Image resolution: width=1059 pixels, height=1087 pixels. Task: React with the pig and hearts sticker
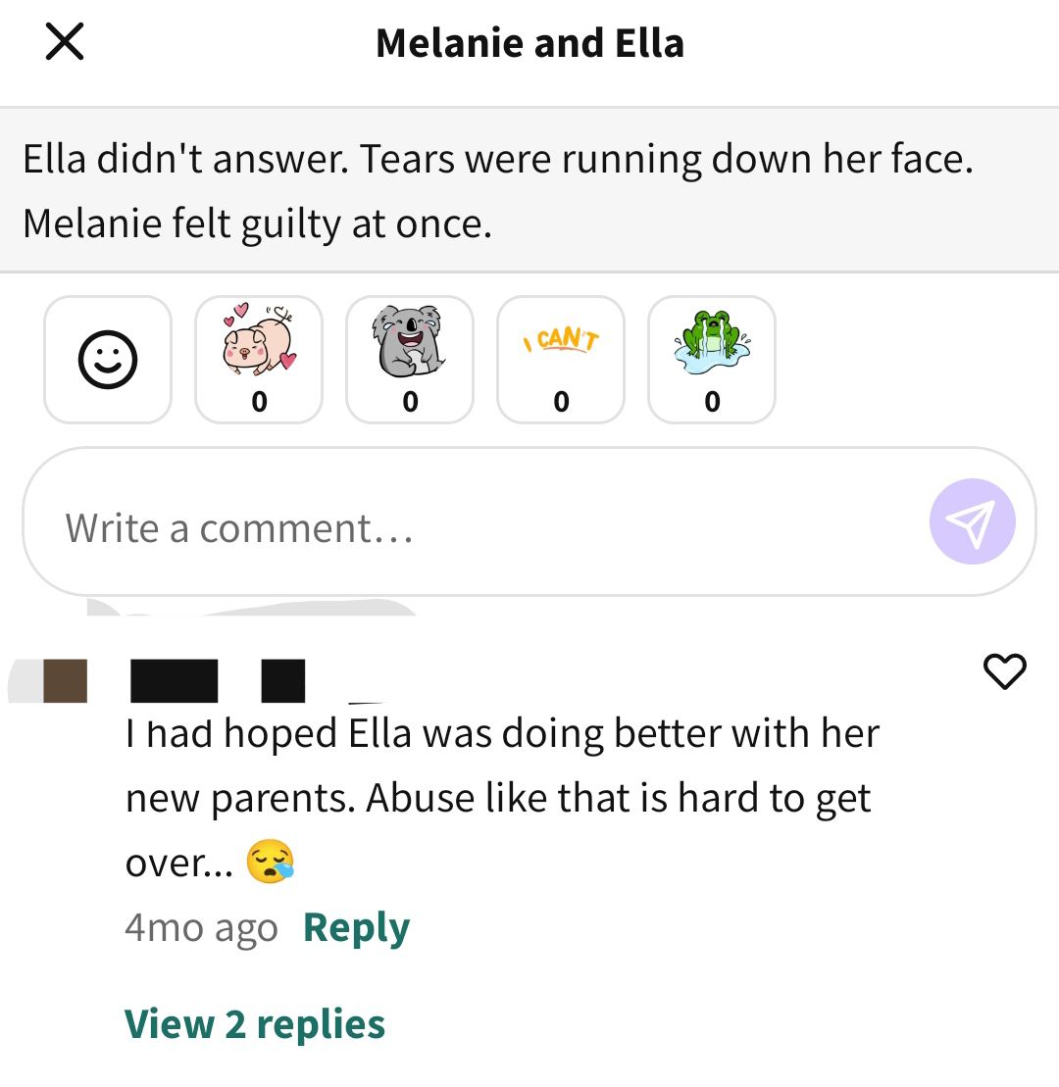[259, 359]
